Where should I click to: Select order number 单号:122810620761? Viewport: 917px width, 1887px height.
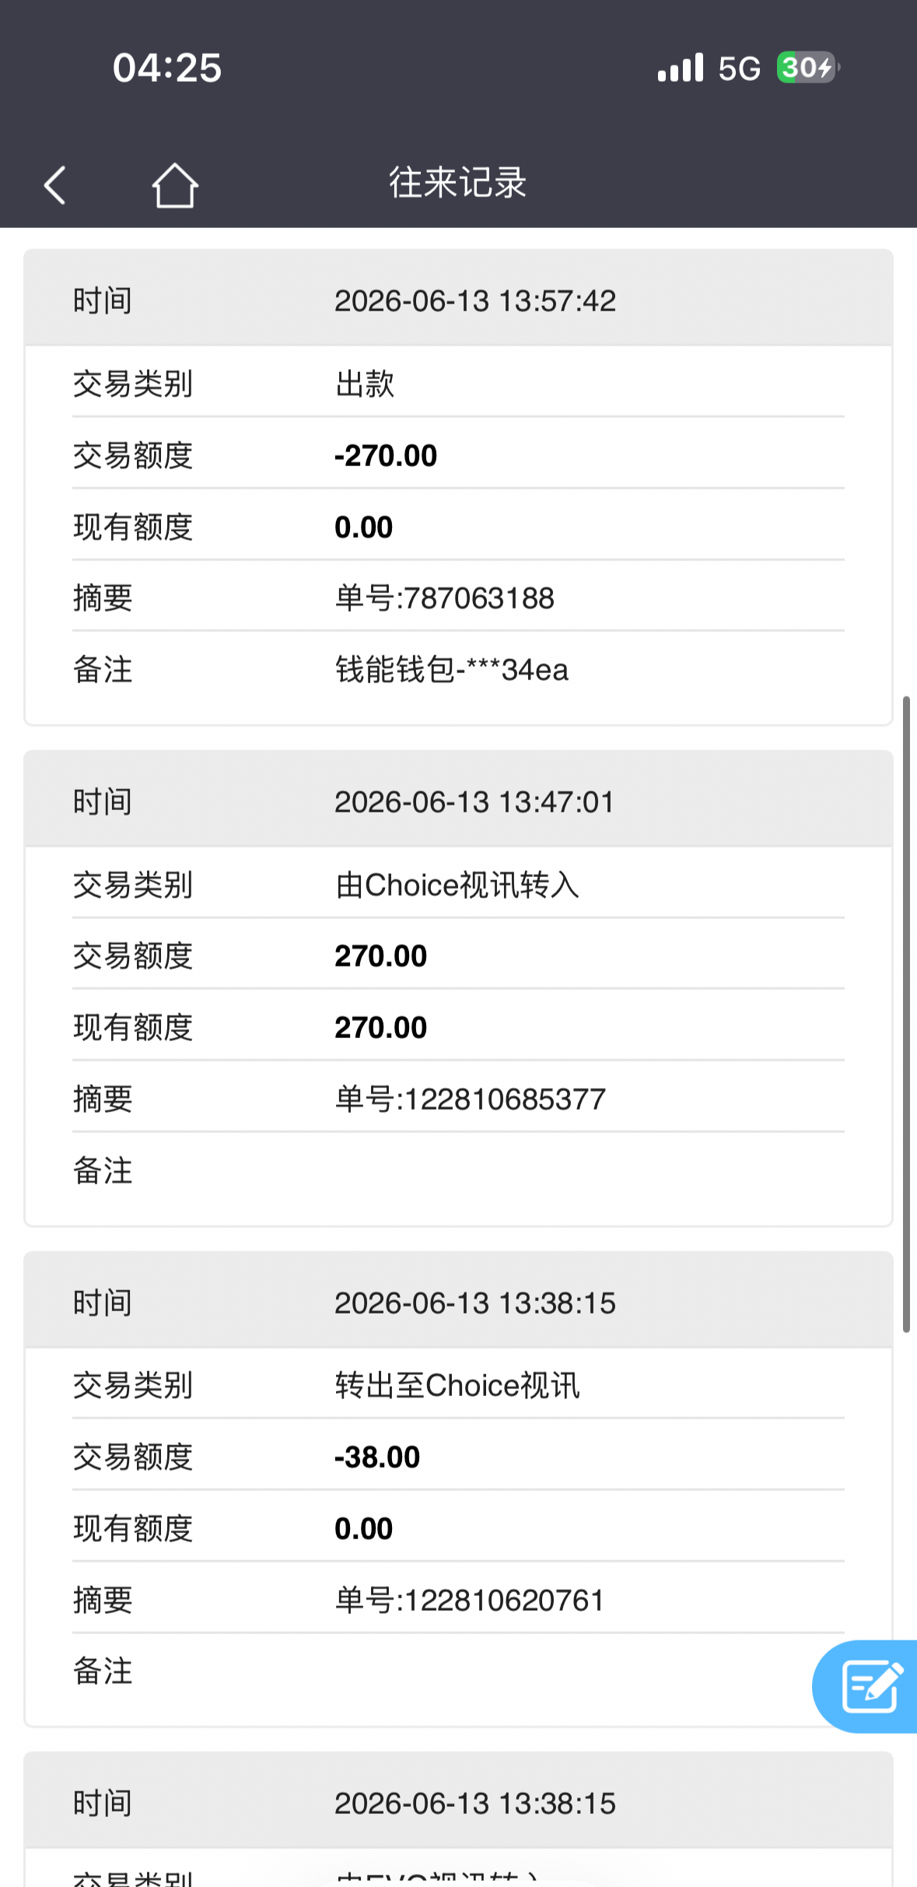(470, 1601)
